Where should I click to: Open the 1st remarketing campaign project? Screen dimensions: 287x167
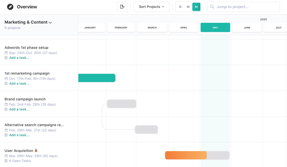click(27, 73)
